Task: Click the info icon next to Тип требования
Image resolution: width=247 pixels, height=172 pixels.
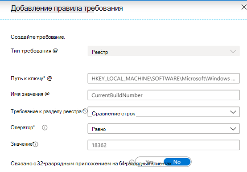Action: click(x=55, y=51)
